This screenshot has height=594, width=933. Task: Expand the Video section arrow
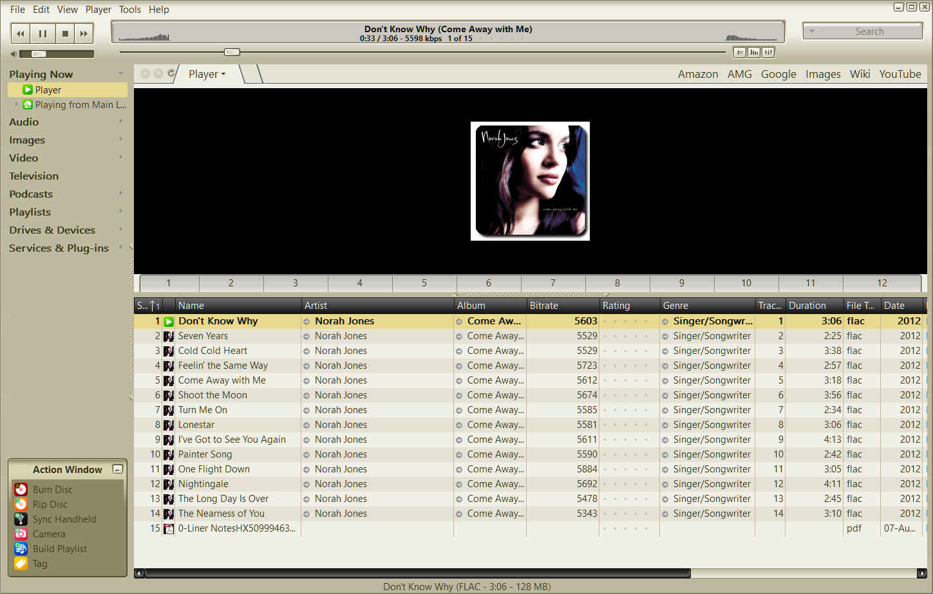120,157
